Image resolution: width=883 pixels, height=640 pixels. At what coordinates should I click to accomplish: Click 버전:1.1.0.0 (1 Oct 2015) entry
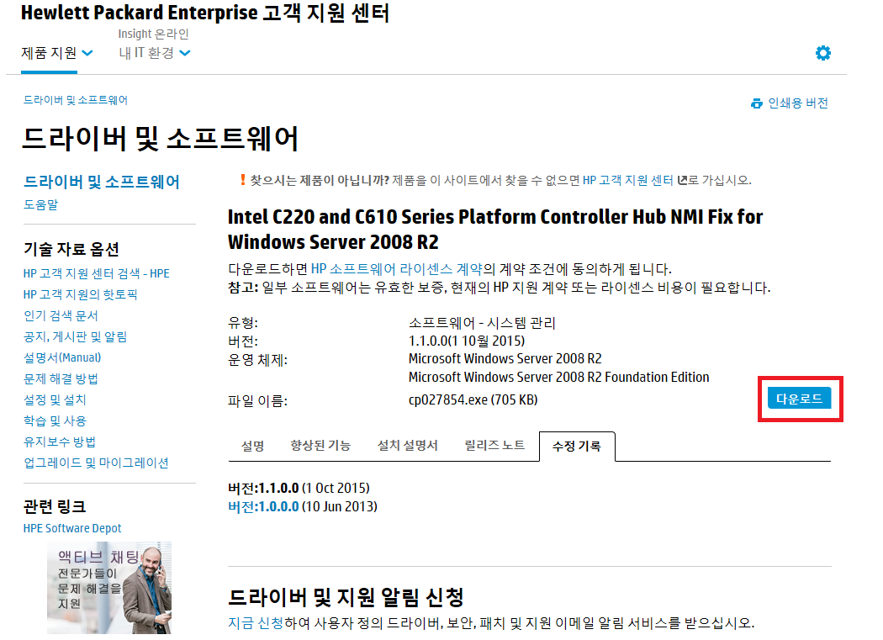[x=299, y=488]
